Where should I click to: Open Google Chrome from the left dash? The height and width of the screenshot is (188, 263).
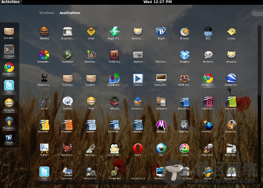(x=9, y=69)
